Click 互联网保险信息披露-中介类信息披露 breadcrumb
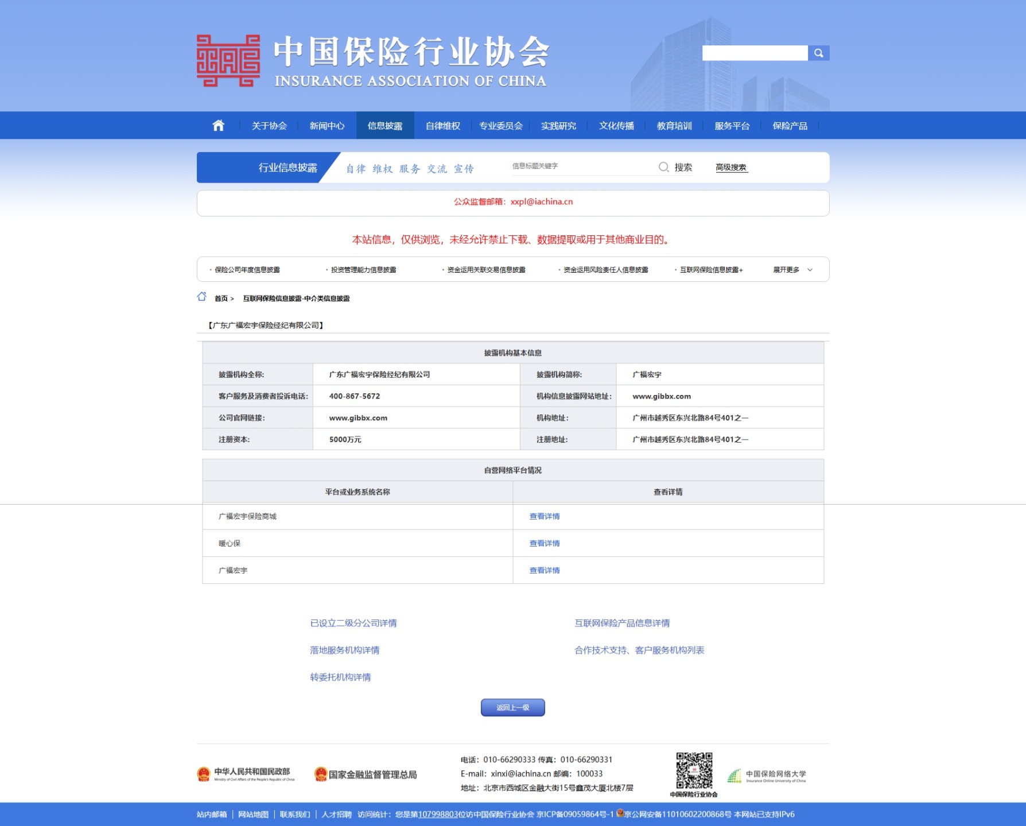 (296, 298)
